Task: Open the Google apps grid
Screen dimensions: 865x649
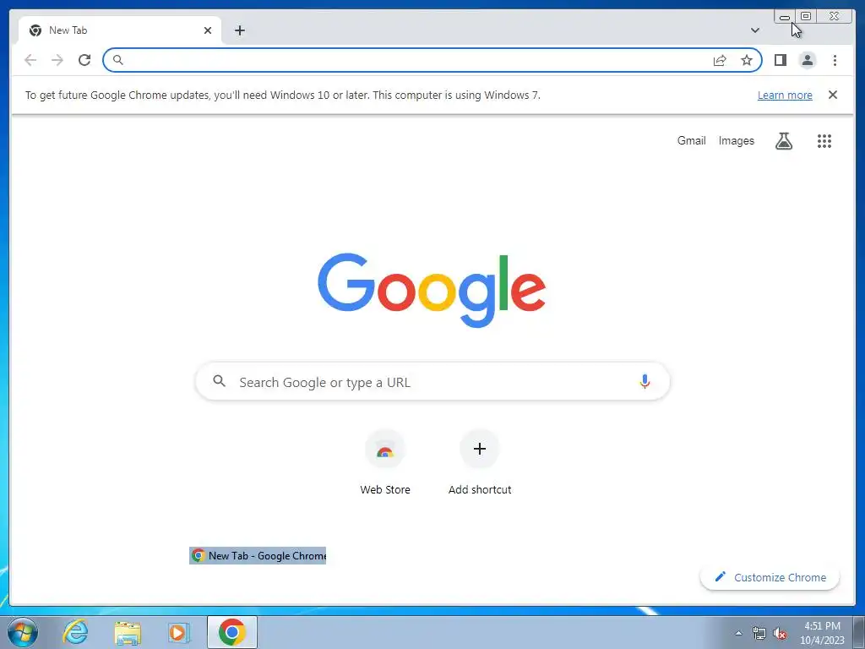Action: click(x=824, y=141)
